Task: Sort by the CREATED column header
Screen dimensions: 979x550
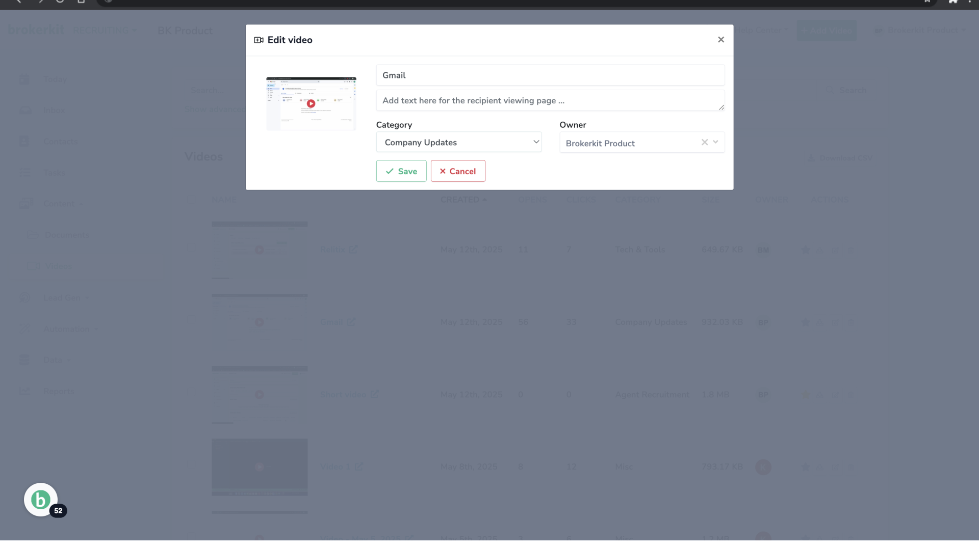Action: (x=463, y=200)
